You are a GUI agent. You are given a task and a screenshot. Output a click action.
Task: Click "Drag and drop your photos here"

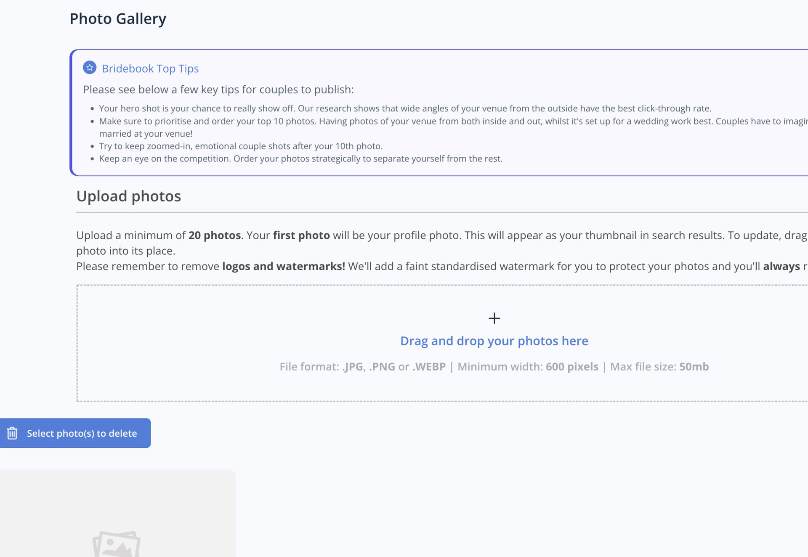coord(494,341)
